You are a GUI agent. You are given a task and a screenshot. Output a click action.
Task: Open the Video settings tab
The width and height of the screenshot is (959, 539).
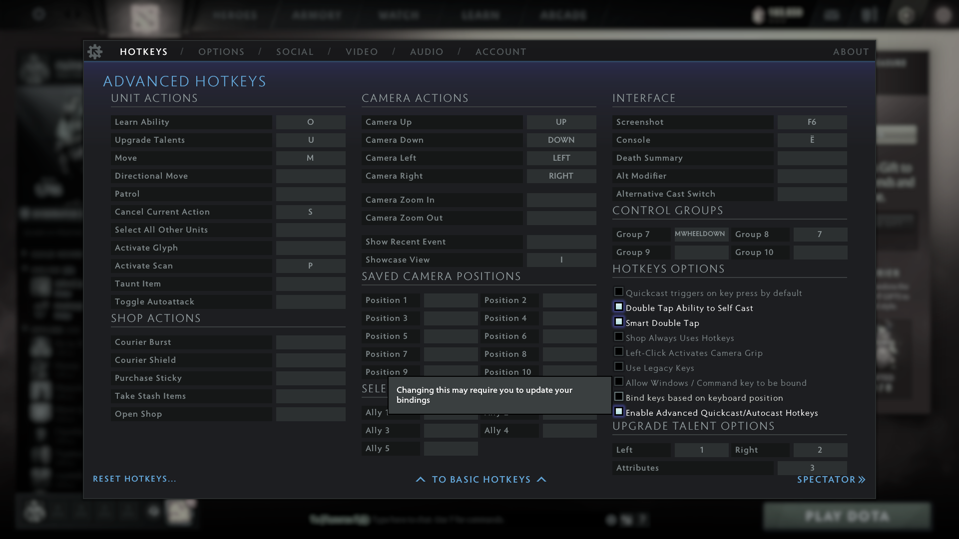click(362, 52)
